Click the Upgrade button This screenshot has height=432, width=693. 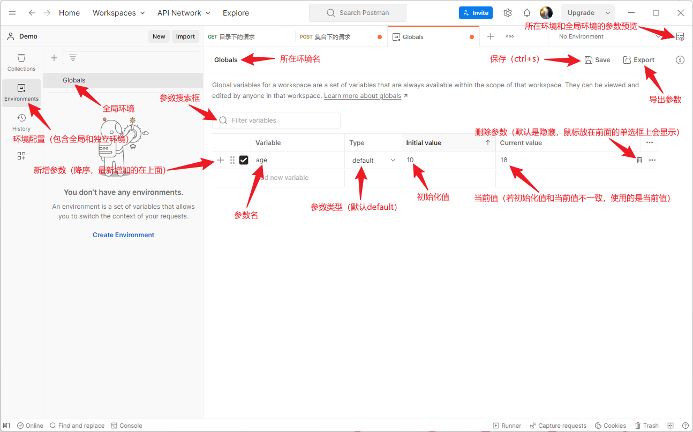[581, 13]
